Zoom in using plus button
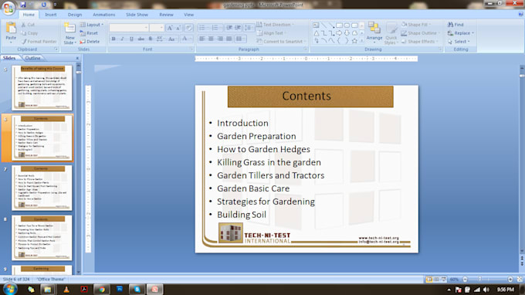This screenshot has width=525, height=295. [x=510, y=280]
